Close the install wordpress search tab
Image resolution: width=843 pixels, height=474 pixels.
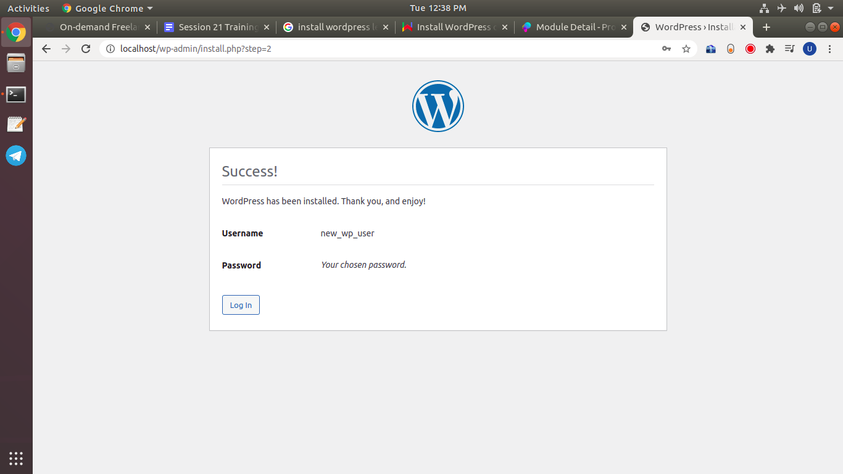click(386, 27)
